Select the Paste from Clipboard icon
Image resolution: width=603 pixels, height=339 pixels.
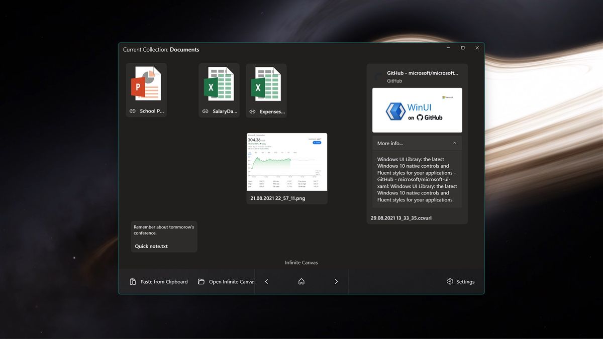[x=132, y=281]
